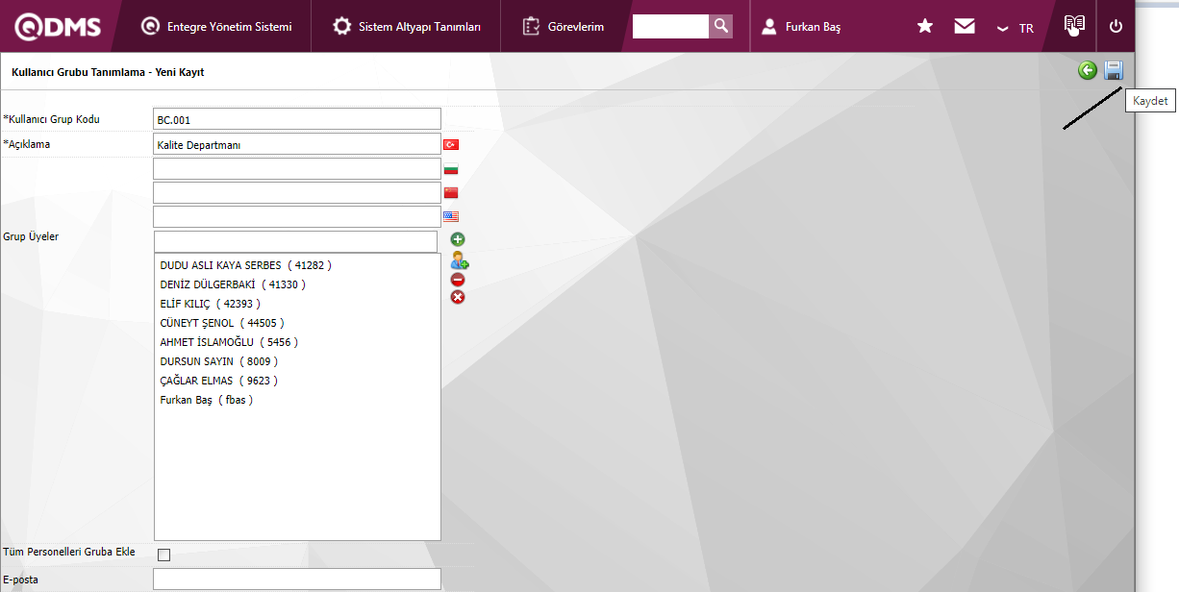Select DENİZ DÜLGERBAKİ ( 41330 )

point(233,284)
